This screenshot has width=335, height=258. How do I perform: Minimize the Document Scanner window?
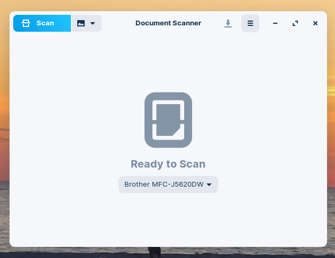point(275,23)
